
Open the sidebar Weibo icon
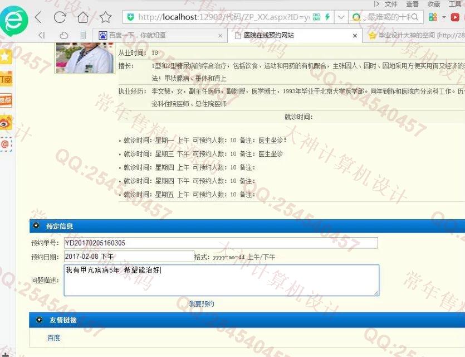pyautogui.click(x=6, y=123)
